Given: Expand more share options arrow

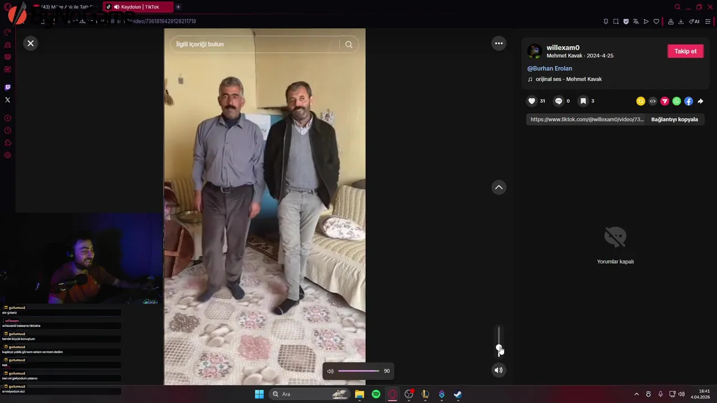Looking at the screenshot, I should click(700, 101).
